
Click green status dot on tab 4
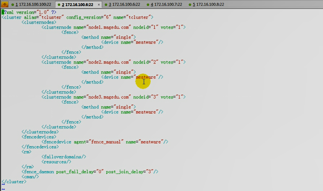pyautogui.click(x=148, y=5)
